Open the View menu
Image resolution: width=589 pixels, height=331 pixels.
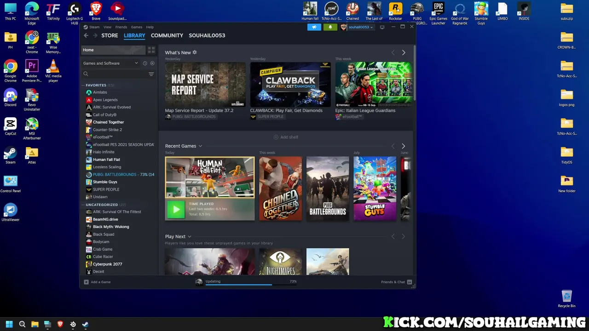pyautogui.click(x=107, y=27)
